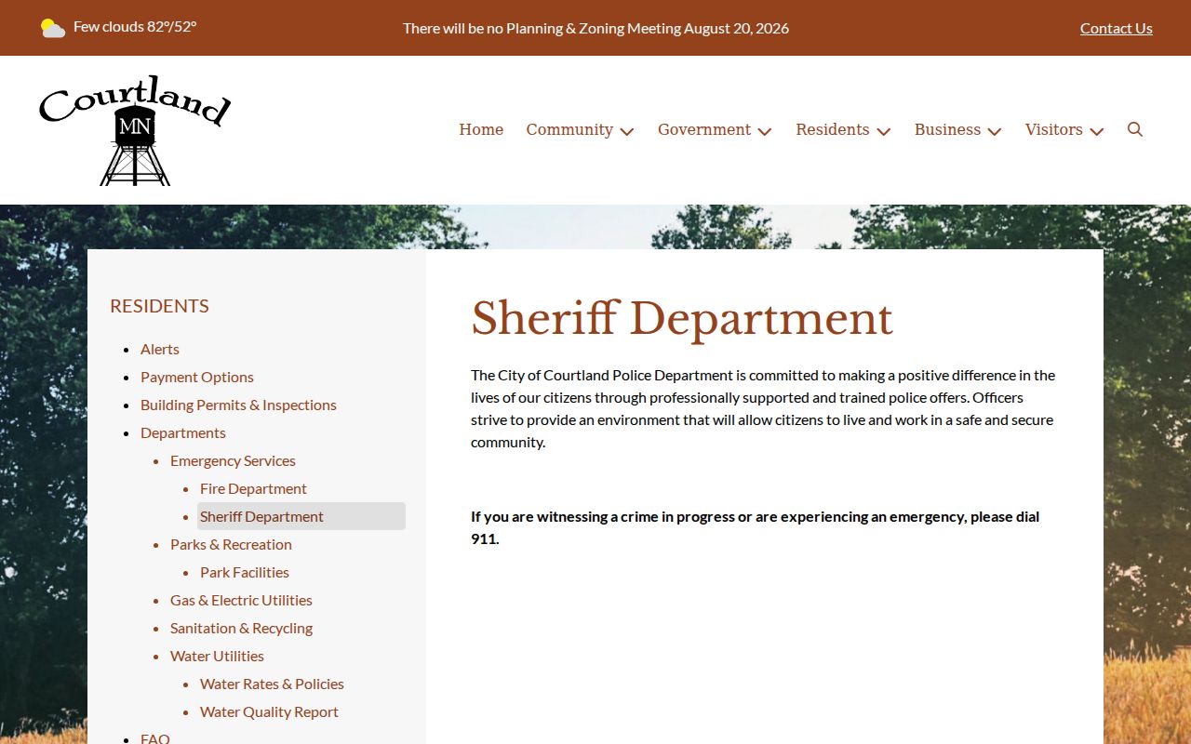
Task: Click the bold 911 emergency notice
Action: coord(756,527)
